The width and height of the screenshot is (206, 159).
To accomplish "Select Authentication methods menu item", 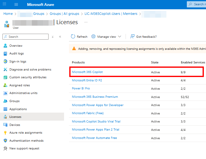I will click(26, 141).
